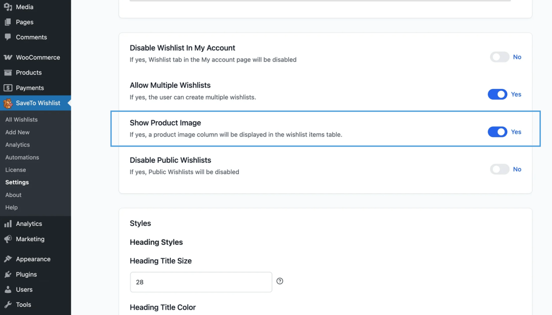Screen dimensions: 552x315
Task: Open the Analytics chart icon
Action: point(8,223)
